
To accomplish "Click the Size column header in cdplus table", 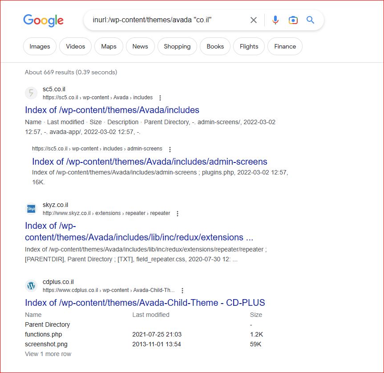I will (x=256, y=315).
